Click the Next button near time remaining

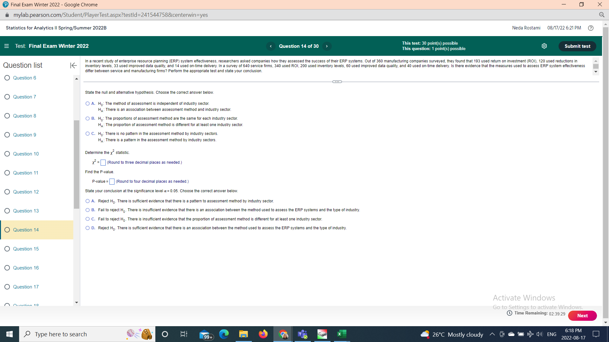point(582,316)
